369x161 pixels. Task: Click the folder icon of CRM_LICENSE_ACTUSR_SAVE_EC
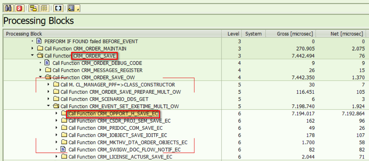point(64,157)
